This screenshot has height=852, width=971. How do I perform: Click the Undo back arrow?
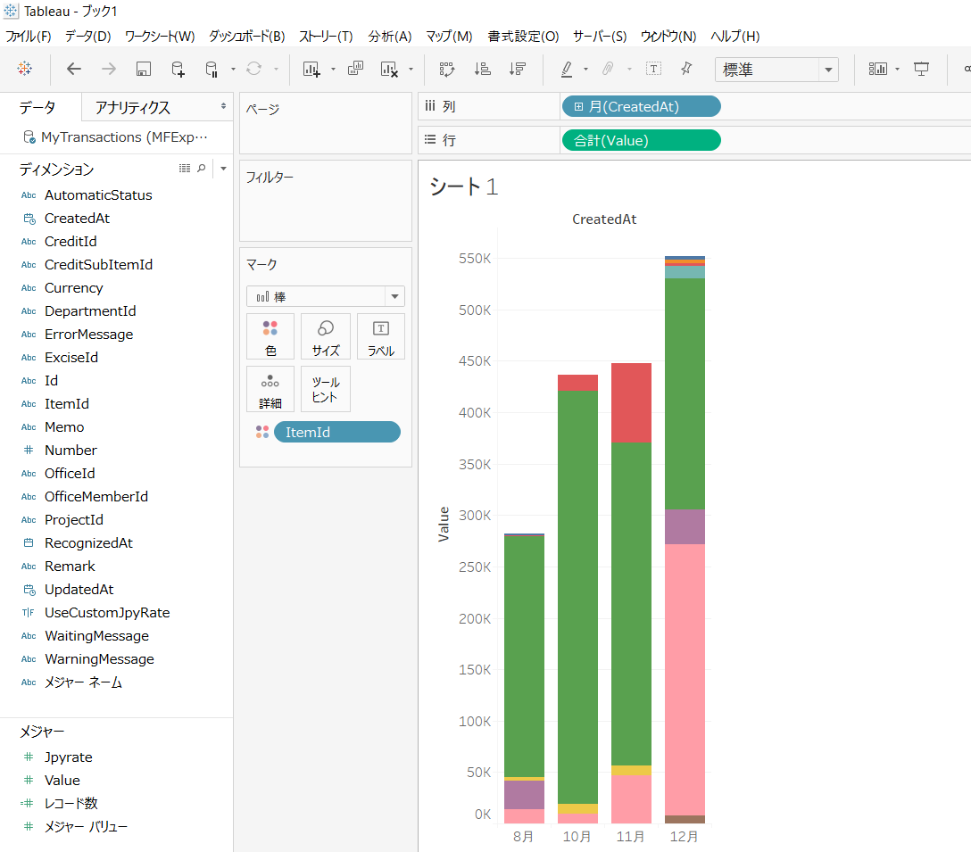[x=74, y=69]
